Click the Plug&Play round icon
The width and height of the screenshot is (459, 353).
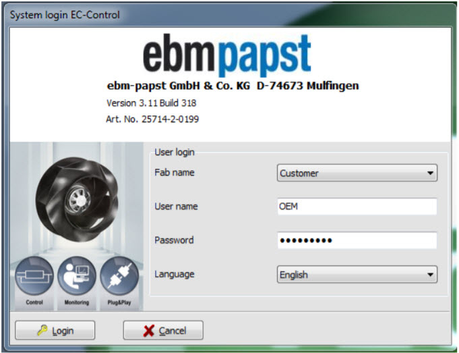point(119,276)
